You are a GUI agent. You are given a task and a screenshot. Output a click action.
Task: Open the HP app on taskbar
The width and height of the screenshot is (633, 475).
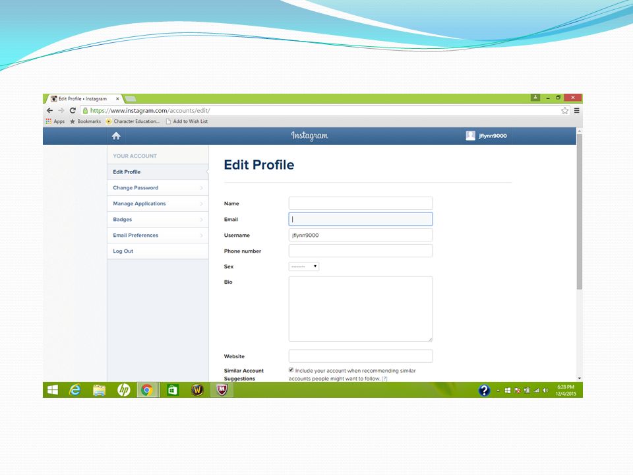[x=123, y=390]
